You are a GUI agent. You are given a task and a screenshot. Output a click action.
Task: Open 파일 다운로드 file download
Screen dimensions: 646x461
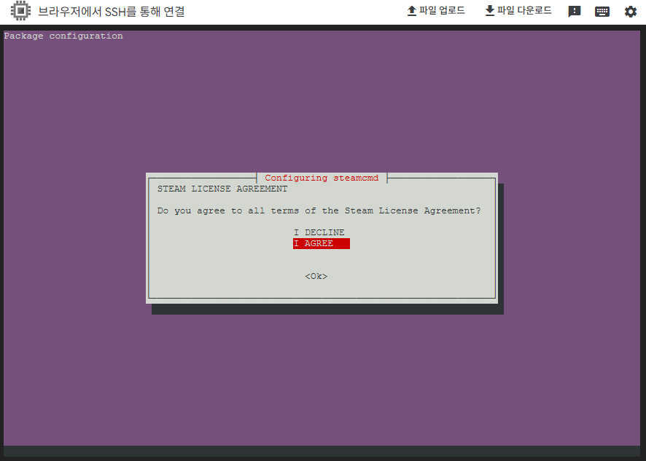[x=518, y=11]
